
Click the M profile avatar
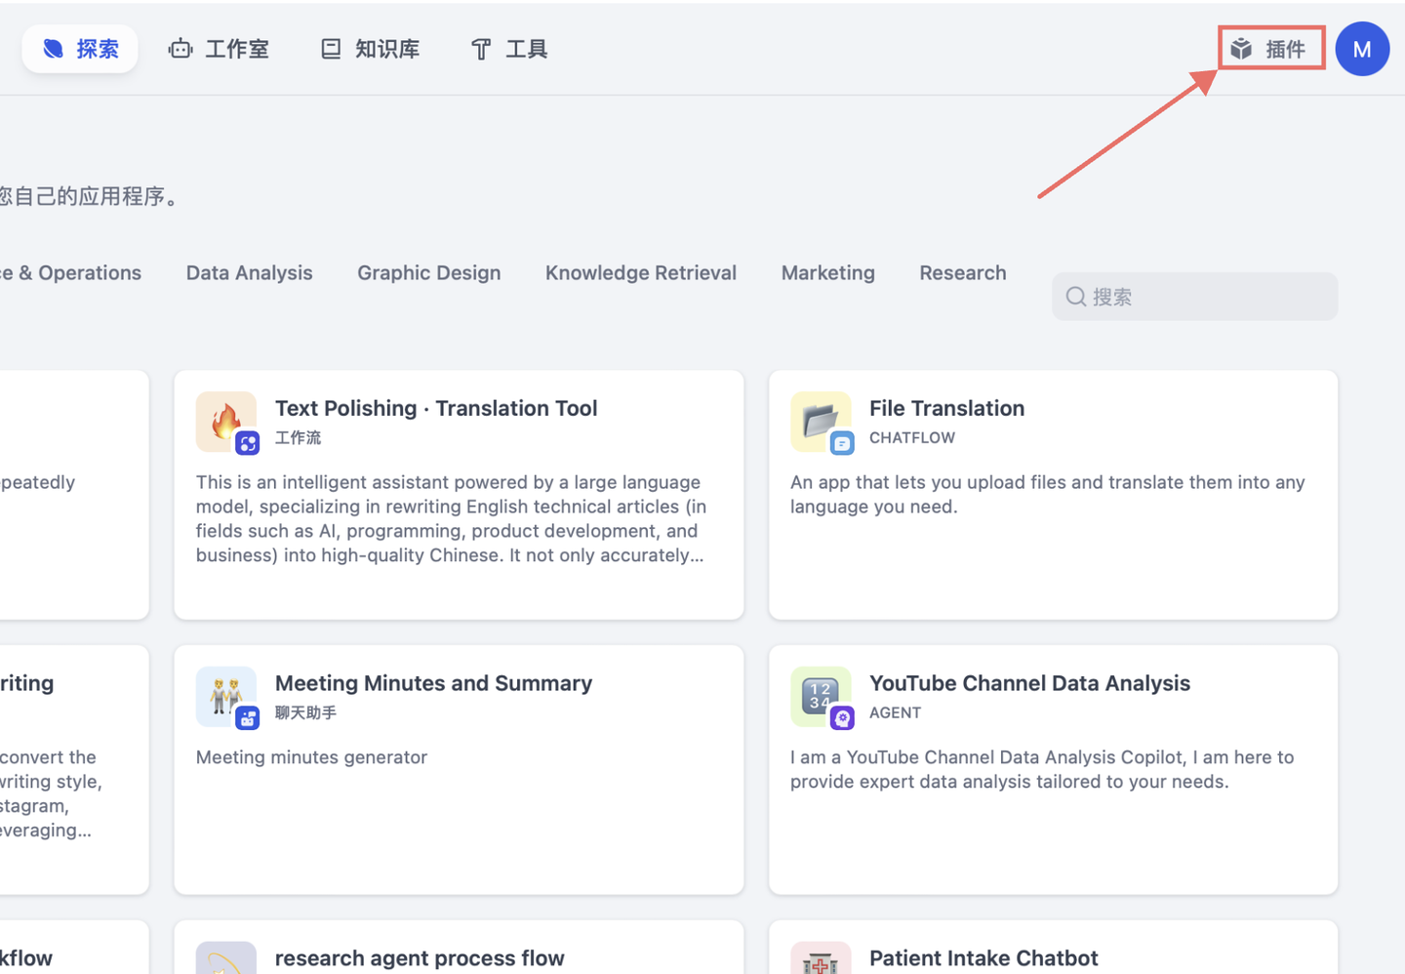coord(1362,48)
